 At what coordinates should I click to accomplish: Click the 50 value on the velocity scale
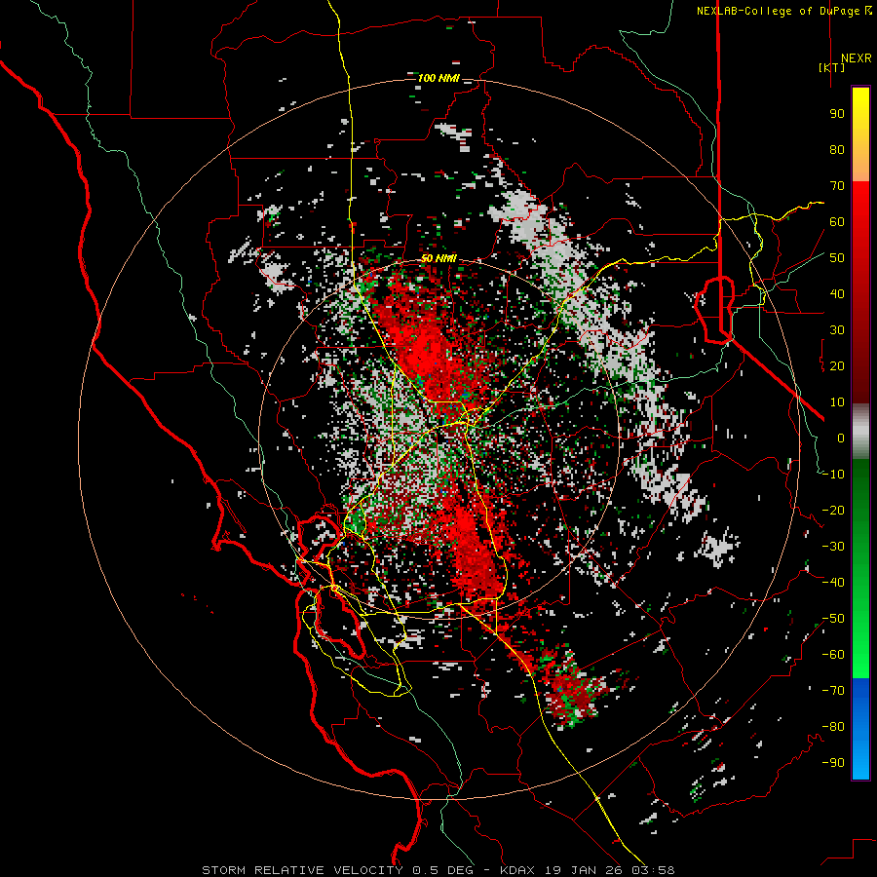(837, 258)
